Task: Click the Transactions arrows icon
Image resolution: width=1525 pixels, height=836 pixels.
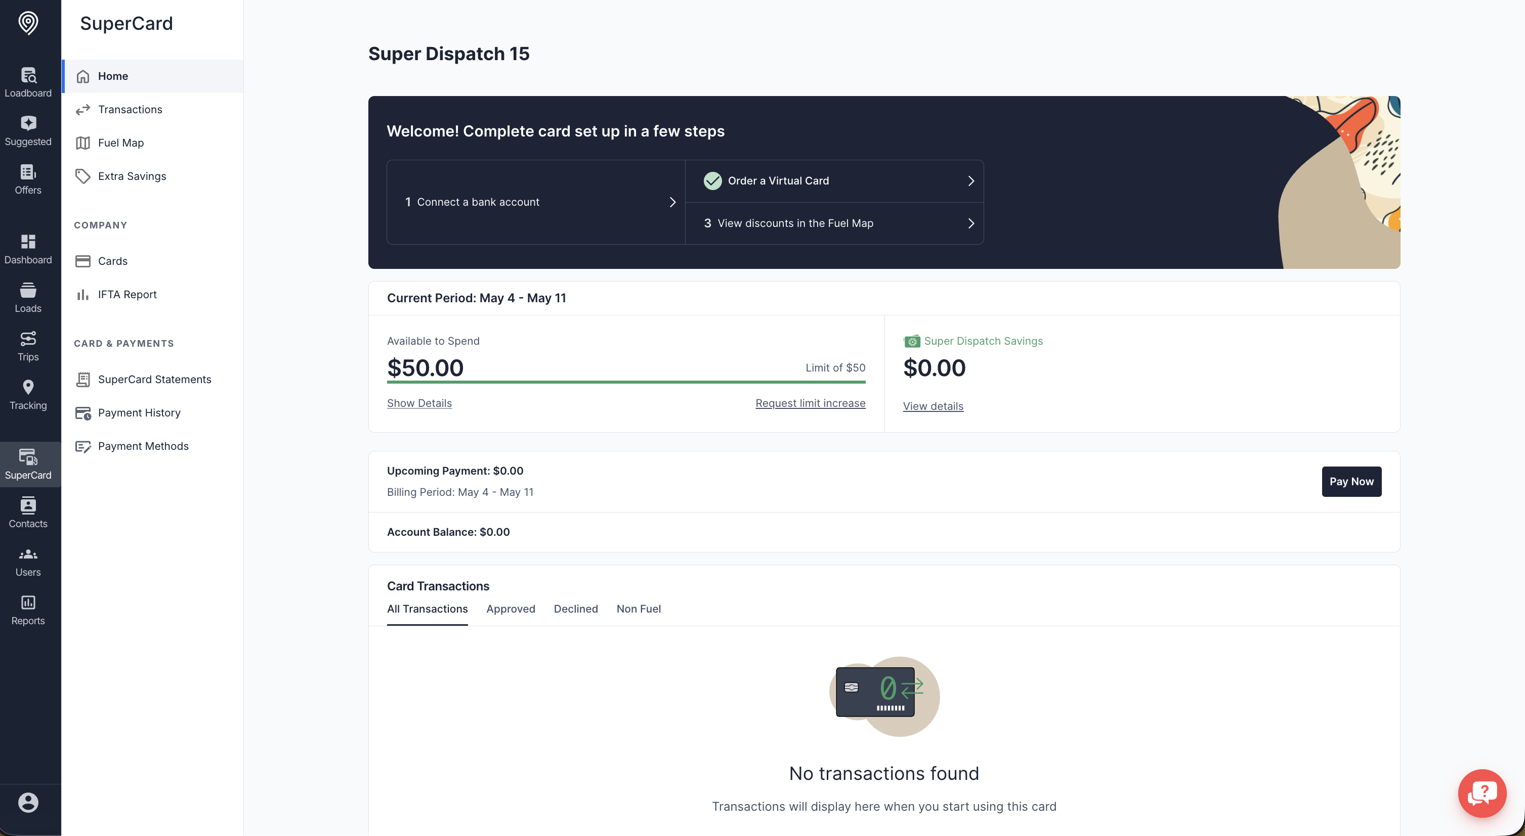Action: click(x=83, y=109)
